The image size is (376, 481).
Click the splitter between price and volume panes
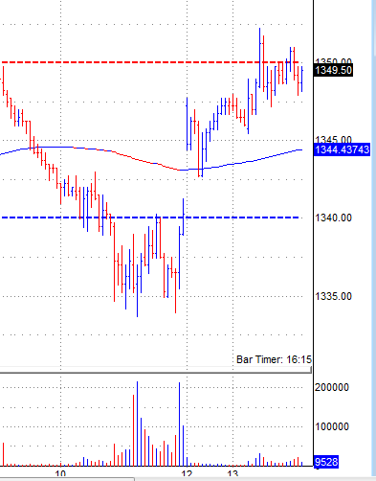click(156, 372)
